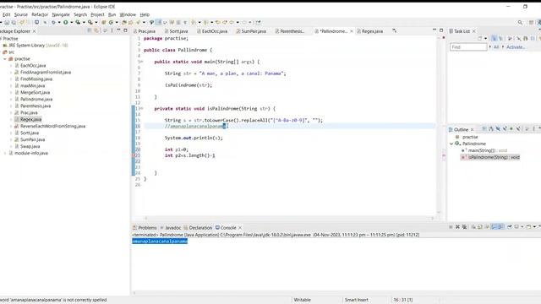Minimize the Package Explorer view

tap(118, 30)
